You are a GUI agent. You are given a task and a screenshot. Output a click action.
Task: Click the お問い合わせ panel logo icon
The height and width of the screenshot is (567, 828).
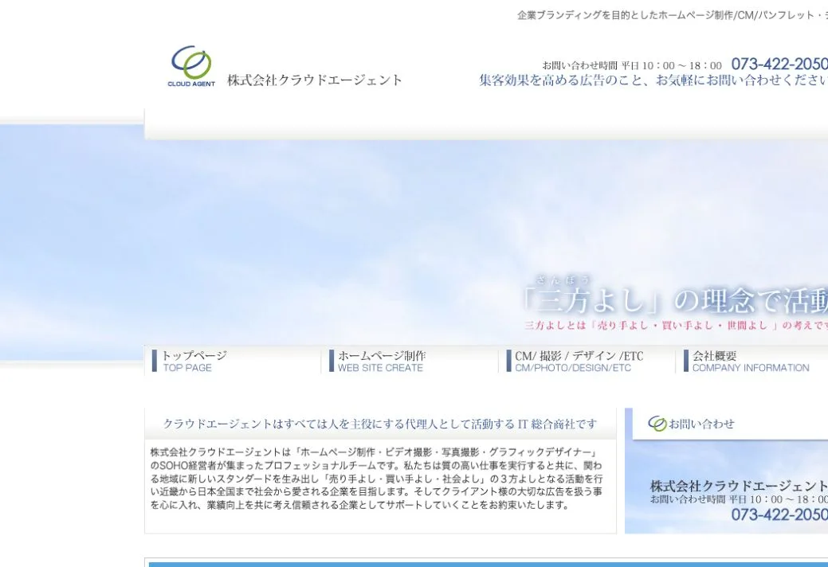pyautogui.click(x=657, y=424)
